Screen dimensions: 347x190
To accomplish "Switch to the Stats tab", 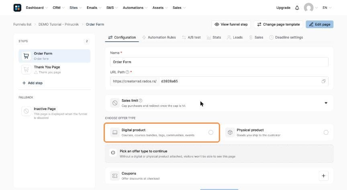I will pos(214,37).
